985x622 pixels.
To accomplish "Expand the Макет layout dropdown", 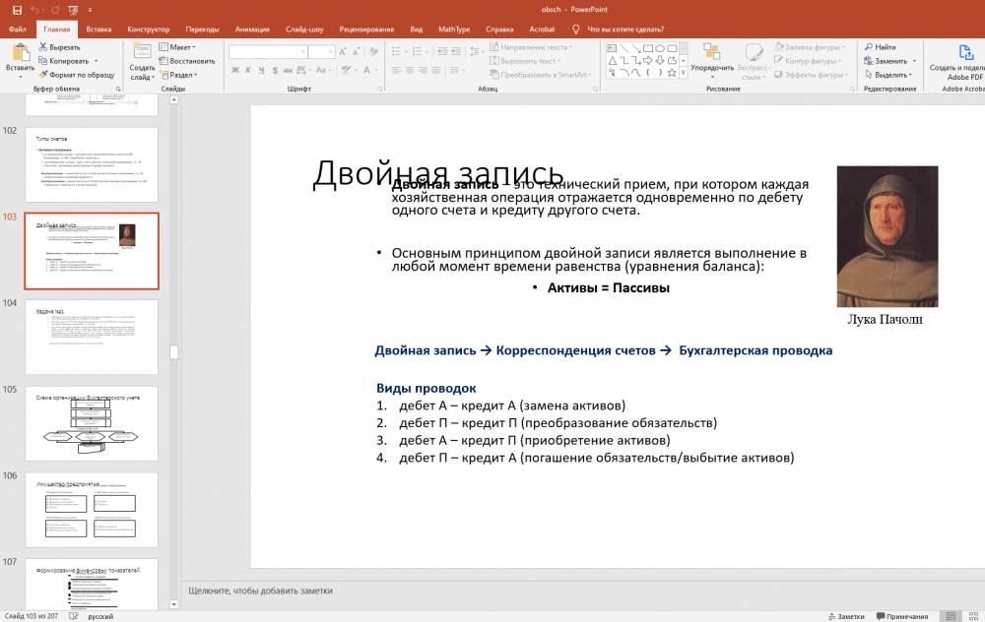I will (182, 46).
